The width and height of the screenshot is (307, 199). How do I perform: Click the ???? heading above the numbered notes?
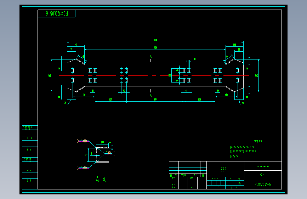(258, 142)
